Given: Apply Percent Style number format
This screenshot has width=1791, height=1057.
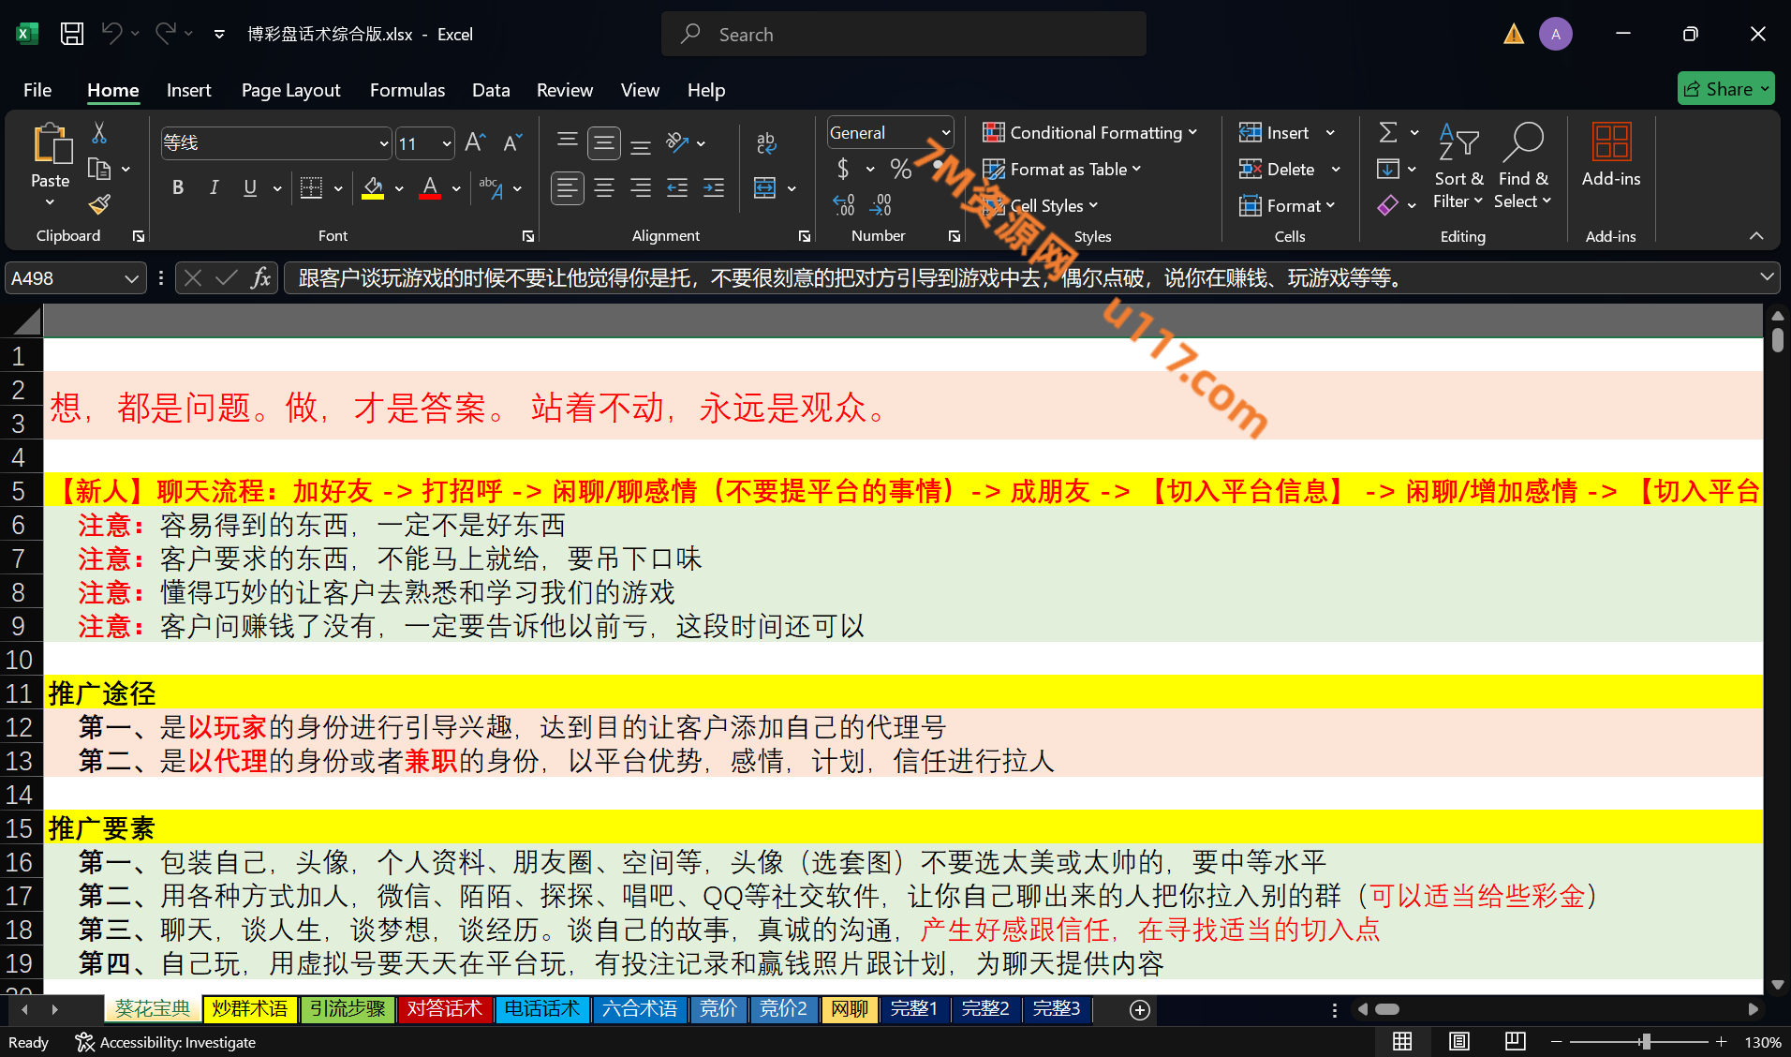Looking at the screenshot, I should [x=900, y=170].
